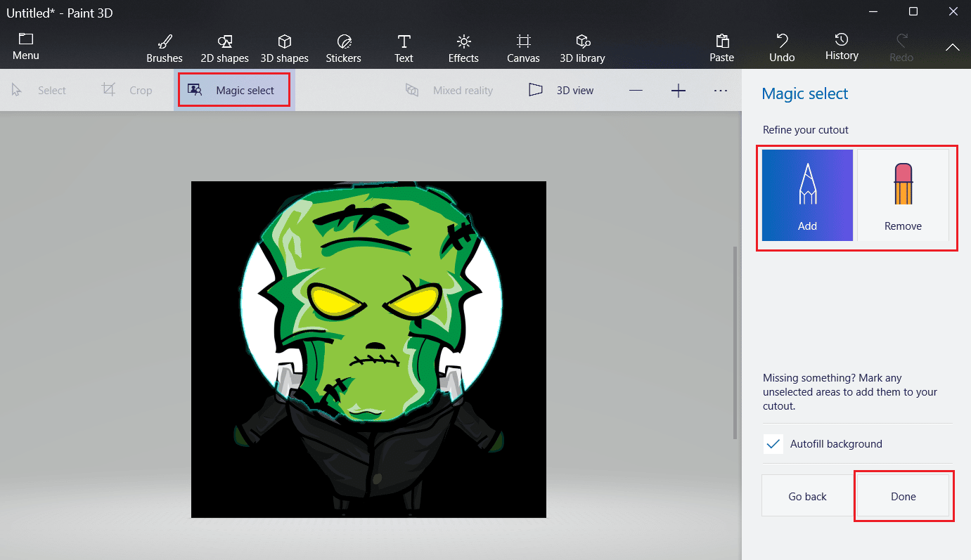The image size is (971, 560).
Task: Click the canvas vertical scrollbar
Action: tap(735, 342)
